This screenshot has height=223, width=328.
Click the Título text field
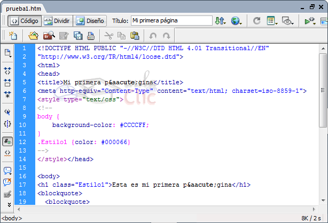pyautogui.click(x=171, y=21)
